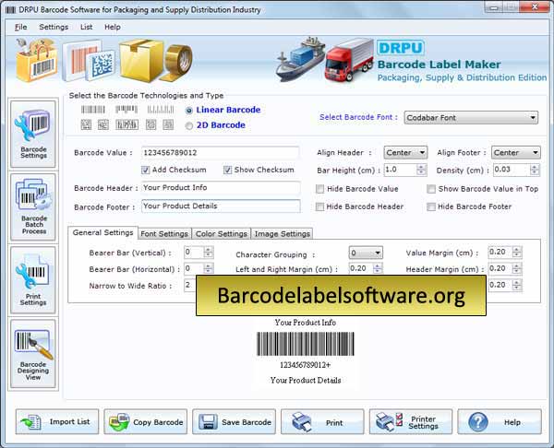Viewport: 554px width, 448px height.
Task: Switch to Image Settings tab
Action: click(x=282, y=234)
